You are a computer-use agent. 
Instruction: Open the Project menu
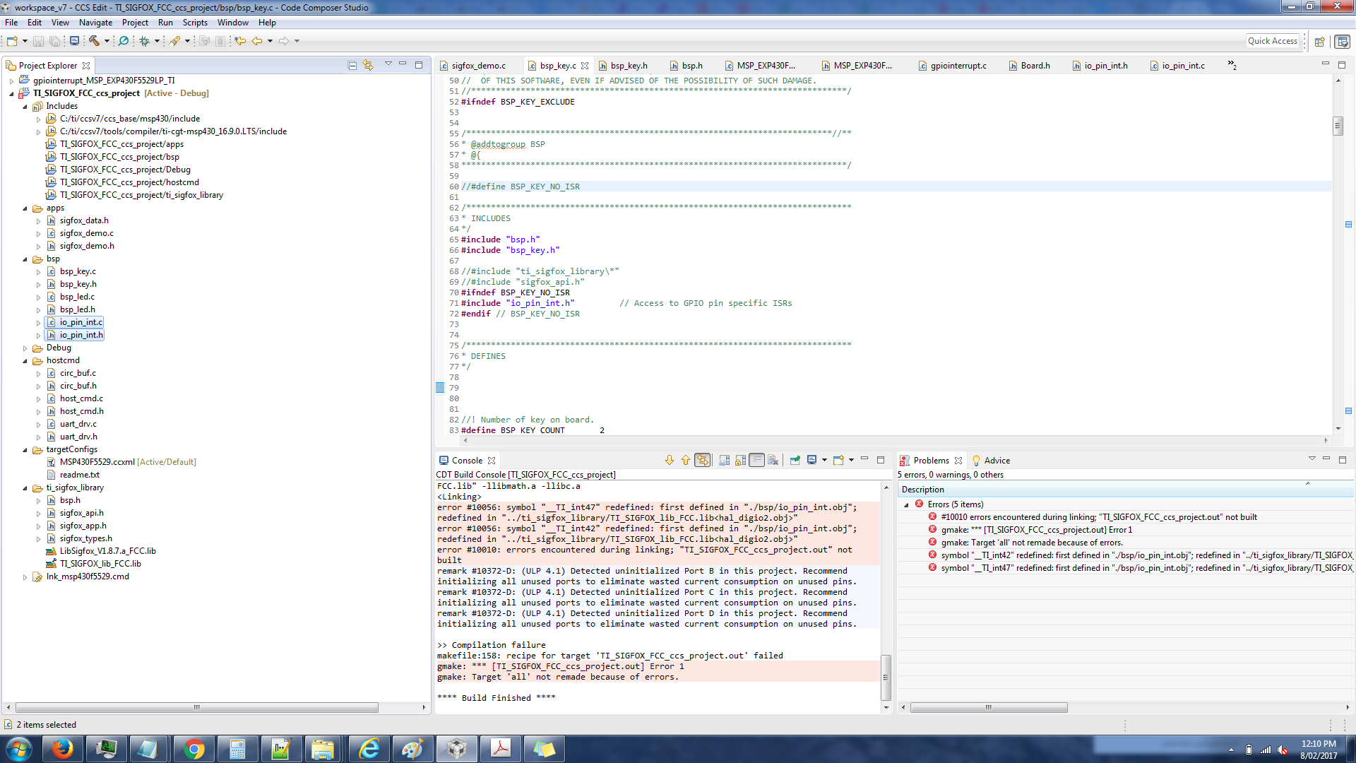(134, 23)
